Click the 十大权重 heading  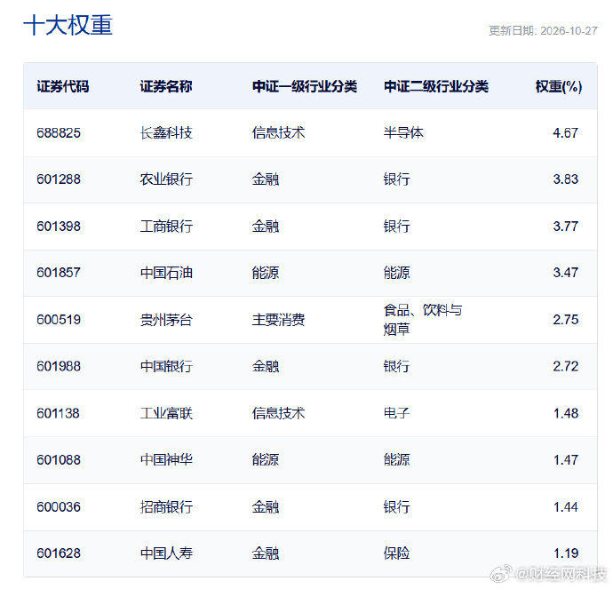point(68,26)
